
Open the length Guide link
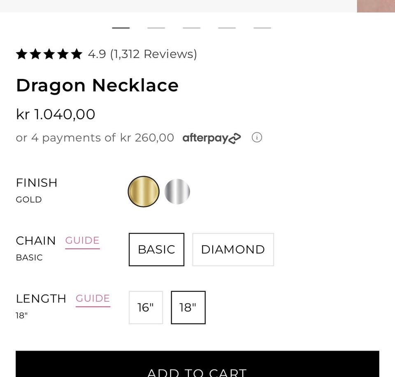93,299
